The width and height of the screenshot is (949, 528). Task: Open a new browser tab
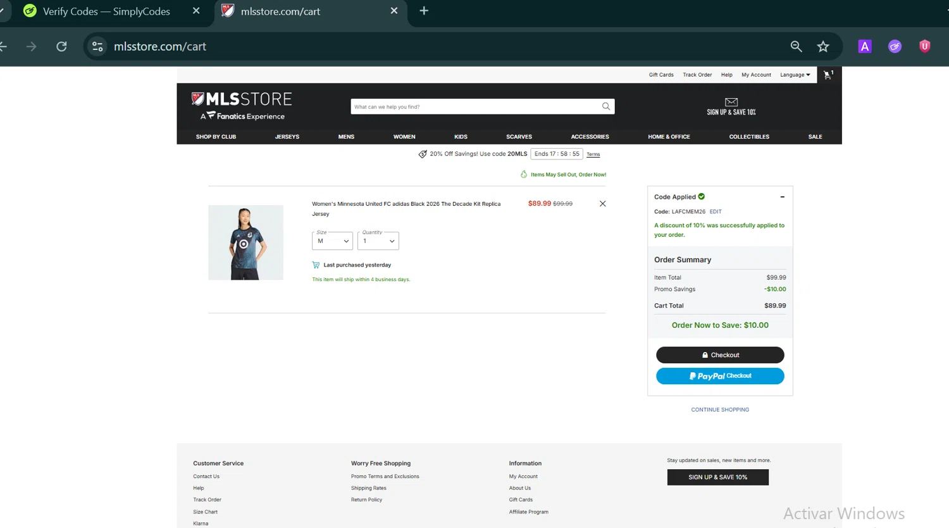[x=424, y=11]
